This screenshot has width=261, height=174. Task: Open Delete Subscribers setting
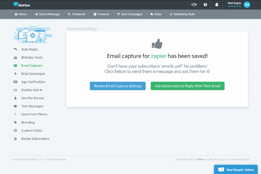click(x=35, y=139)
